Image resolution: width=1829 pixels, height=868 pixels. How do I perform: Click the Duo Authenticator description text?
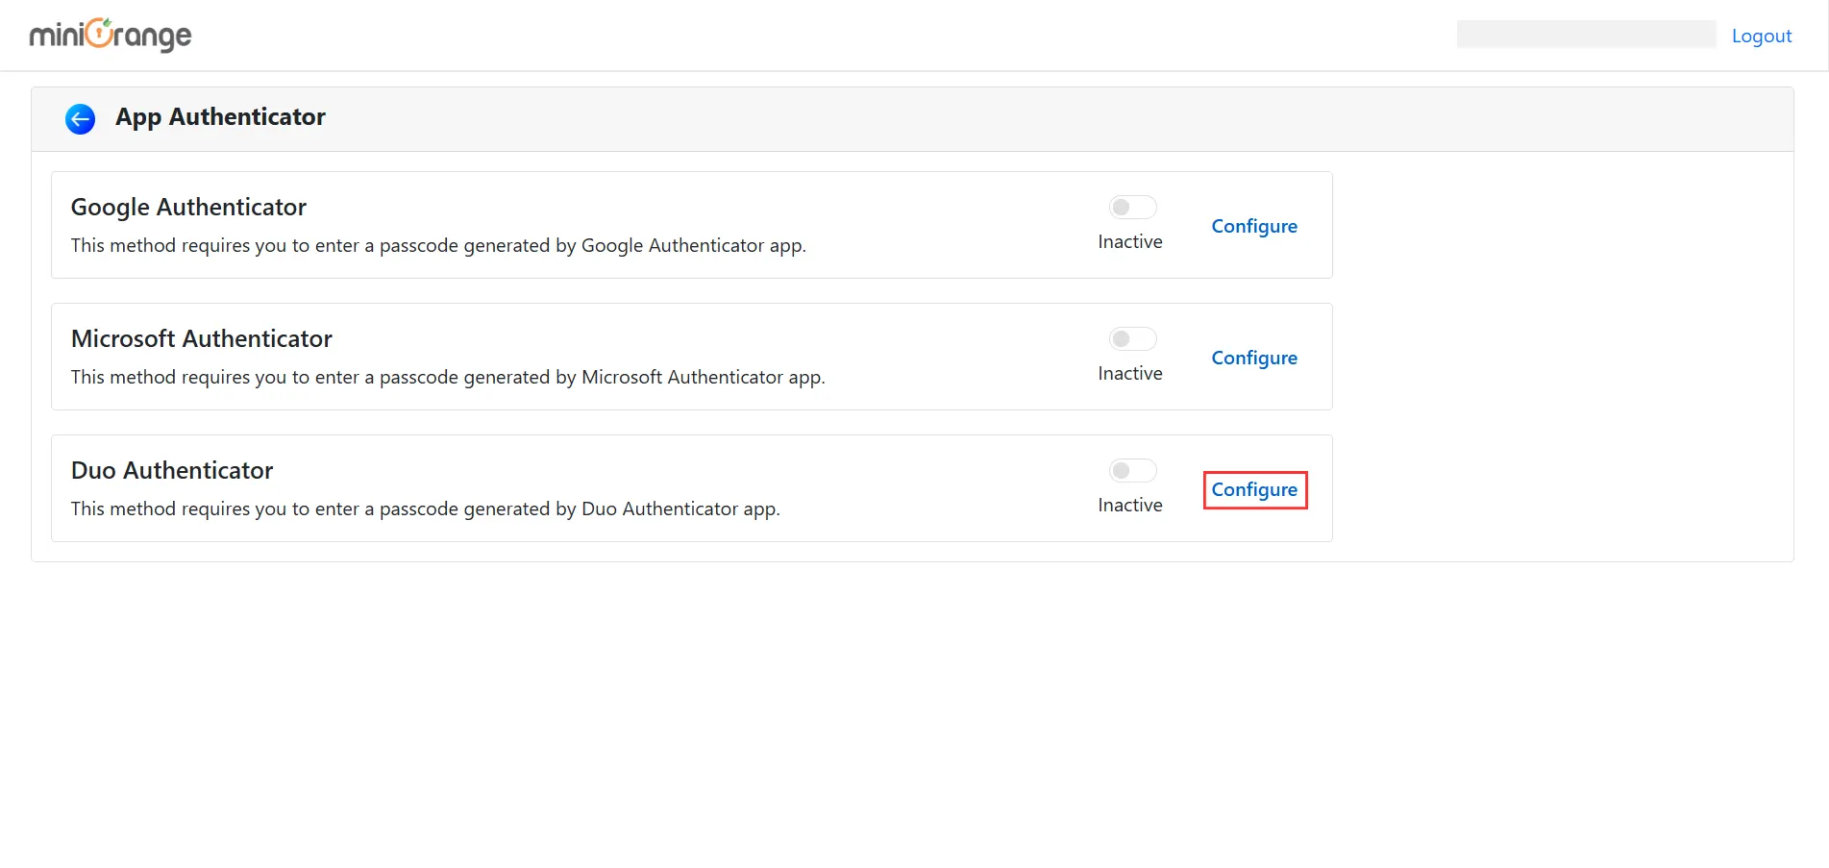425,508
